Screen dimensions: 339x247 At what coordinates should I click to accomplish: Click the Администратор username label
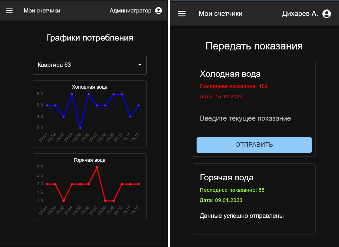(130, 11)
